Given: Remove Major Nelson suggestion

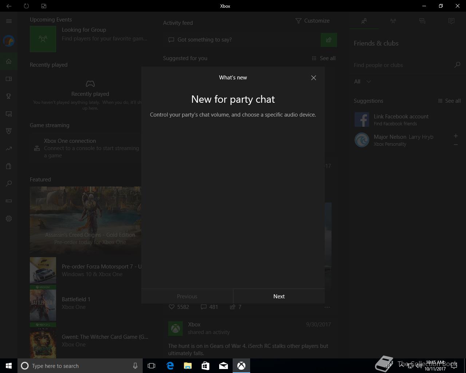Looking at the screenshot, I should [x=455, y=145].
